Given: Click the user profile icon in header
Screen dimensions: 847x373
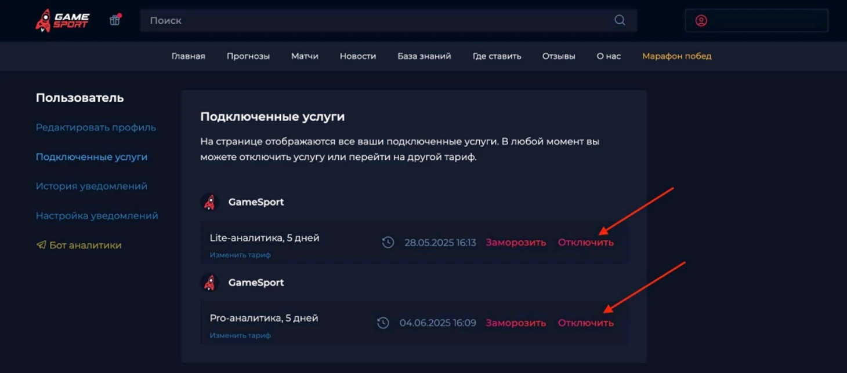Looking at the screenshot, I should (701, 21).
